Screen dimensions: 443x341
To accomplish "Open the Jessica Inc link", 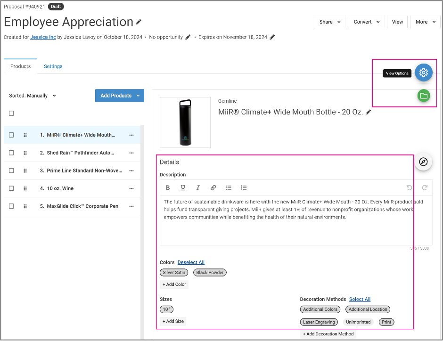I will [x=43, y=37].
